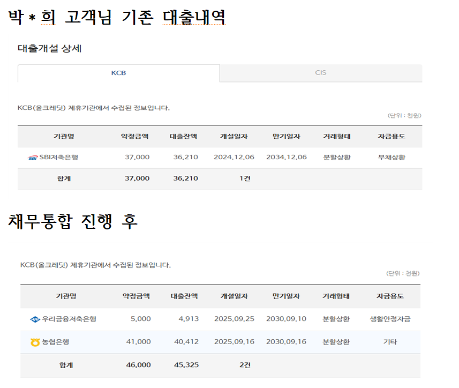Click the 채무통합 진행 후 heading

(73, 222)
